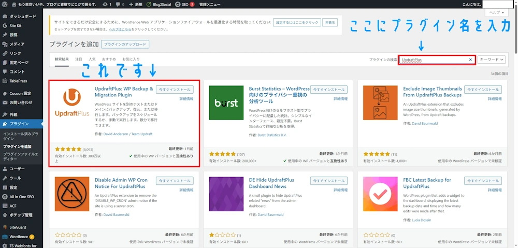View details for FBC Latest Backup plugin
Screen dimensions: 518x248
495,190
